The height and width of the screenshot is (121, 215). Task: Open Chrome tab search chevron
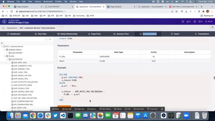212,7
